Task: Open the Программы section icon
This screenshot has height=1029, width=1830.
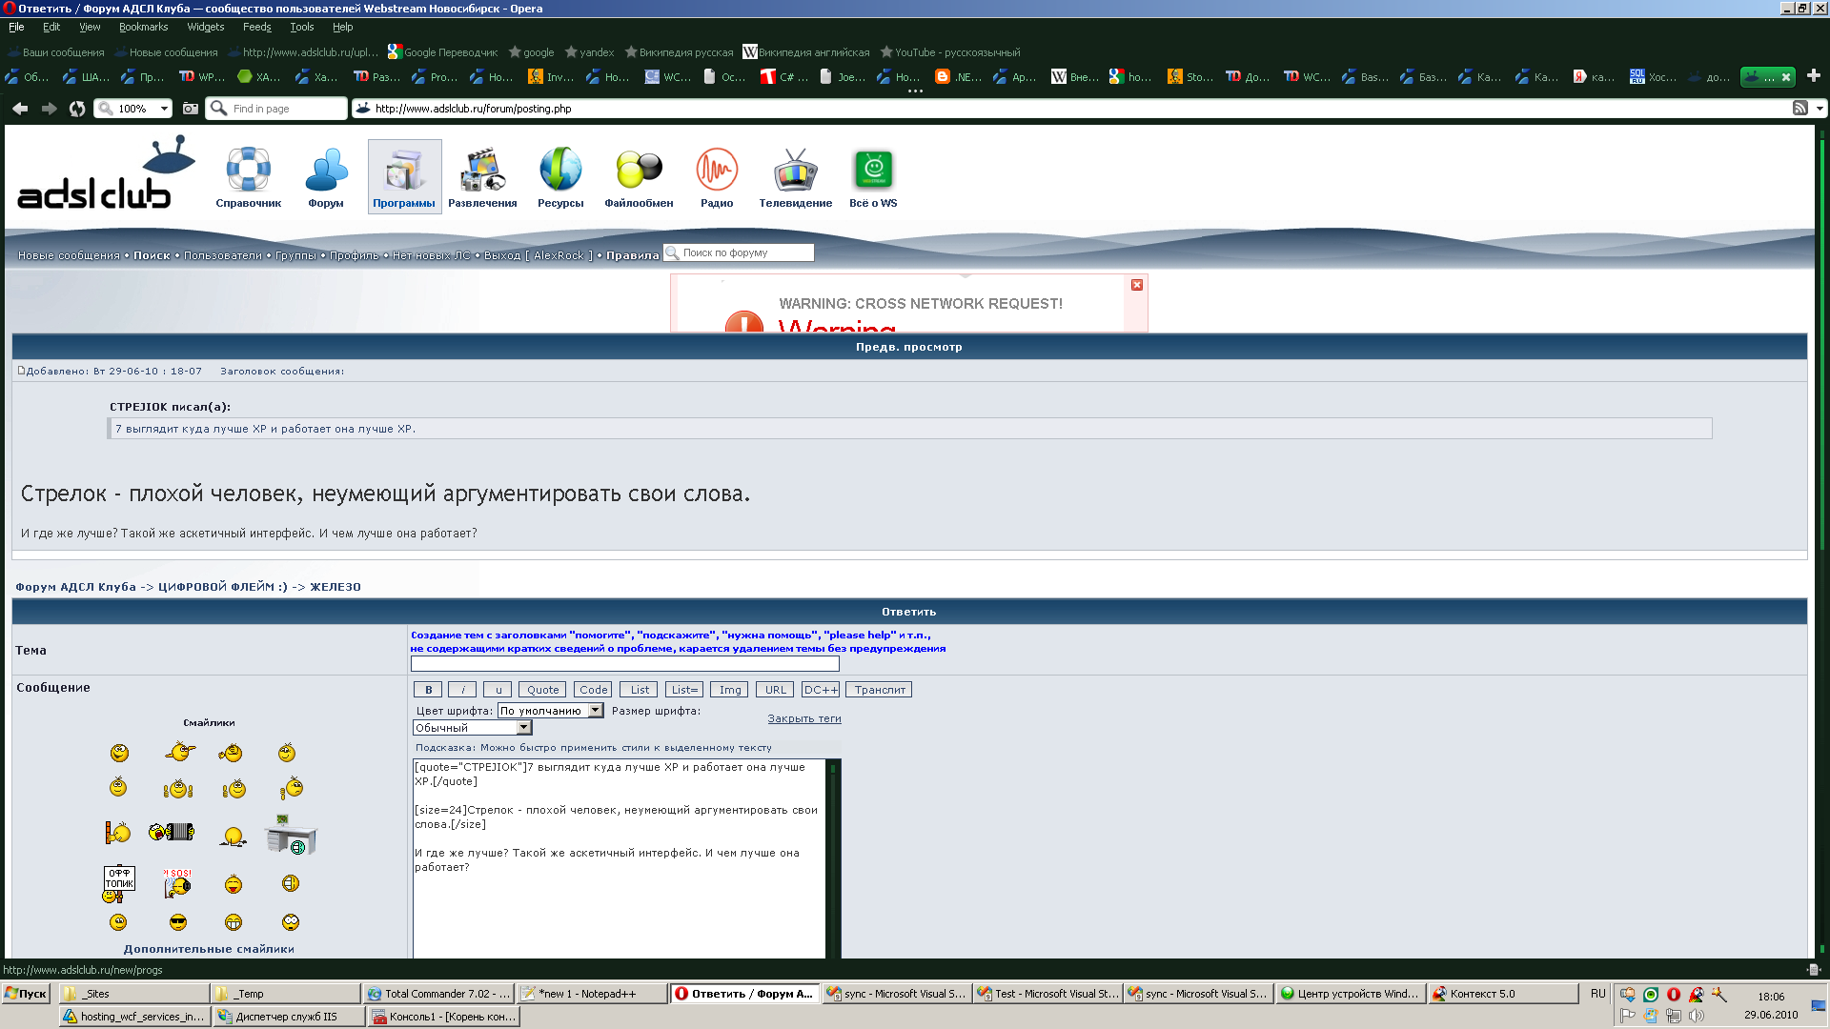Action: click(404, 177)
